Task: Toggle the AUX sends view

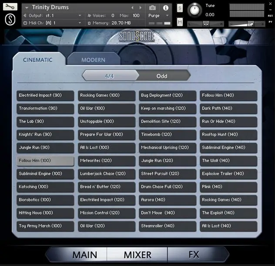Action: coord(270,16)
